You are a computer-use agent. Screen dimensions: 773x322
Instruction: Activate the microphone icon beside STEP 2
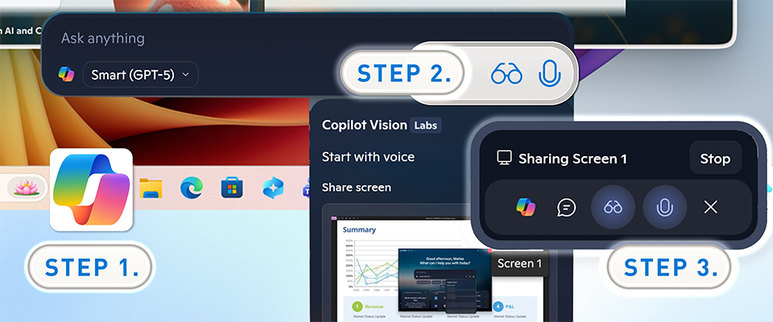tap(550, 74)
